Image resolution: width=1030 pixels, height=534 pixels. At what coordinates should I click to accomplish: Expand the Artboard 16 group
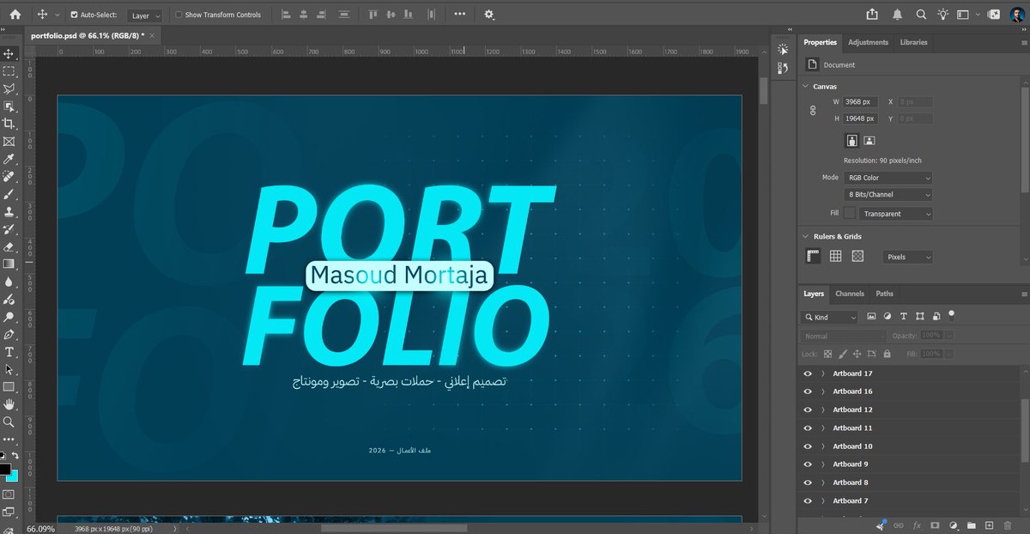pyautogui.click(x=822, y=391)
